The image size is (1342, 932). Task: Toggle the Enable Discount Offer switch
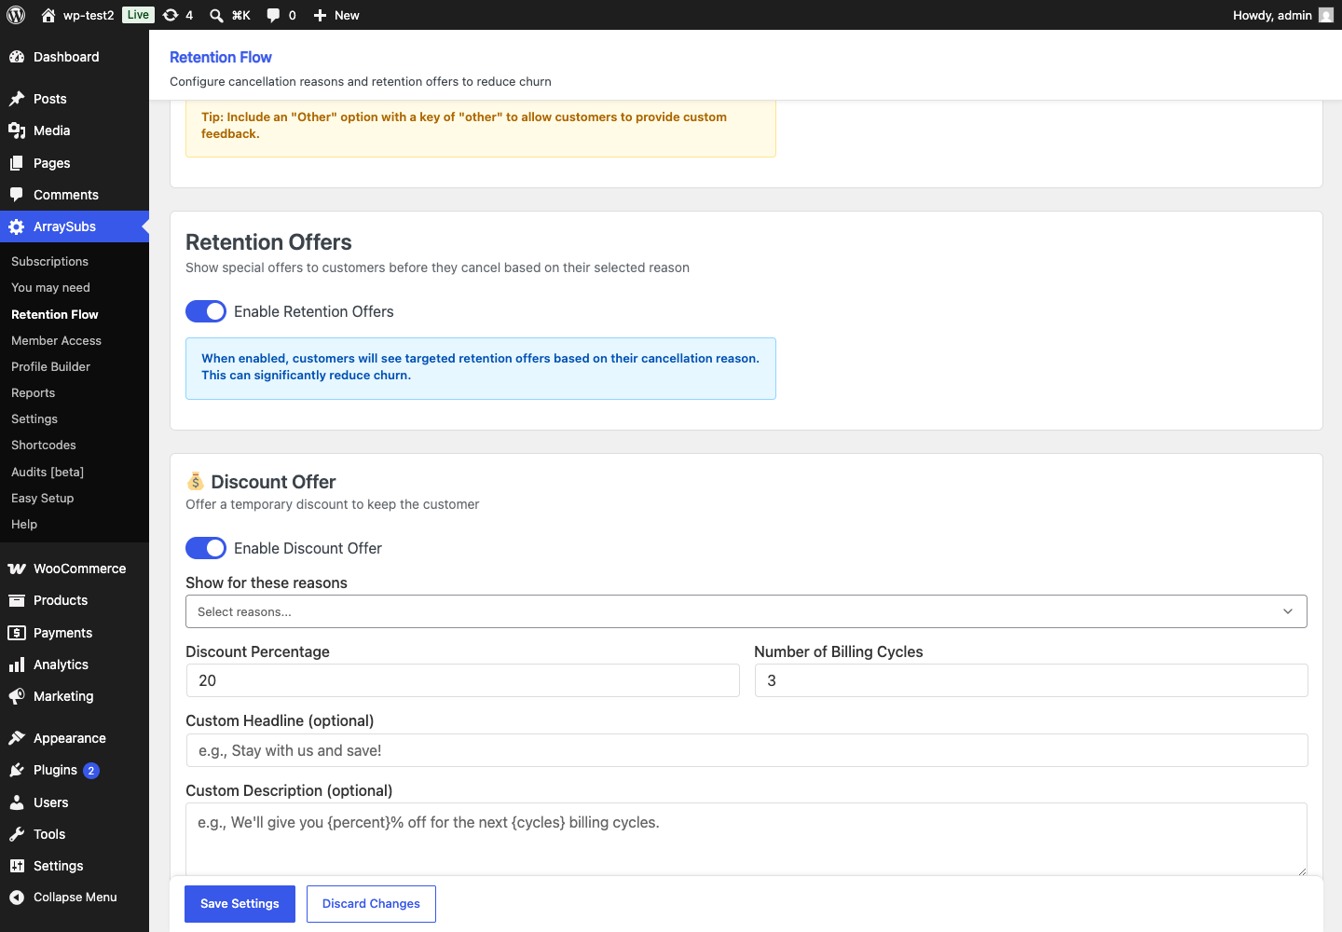point(206,548)
